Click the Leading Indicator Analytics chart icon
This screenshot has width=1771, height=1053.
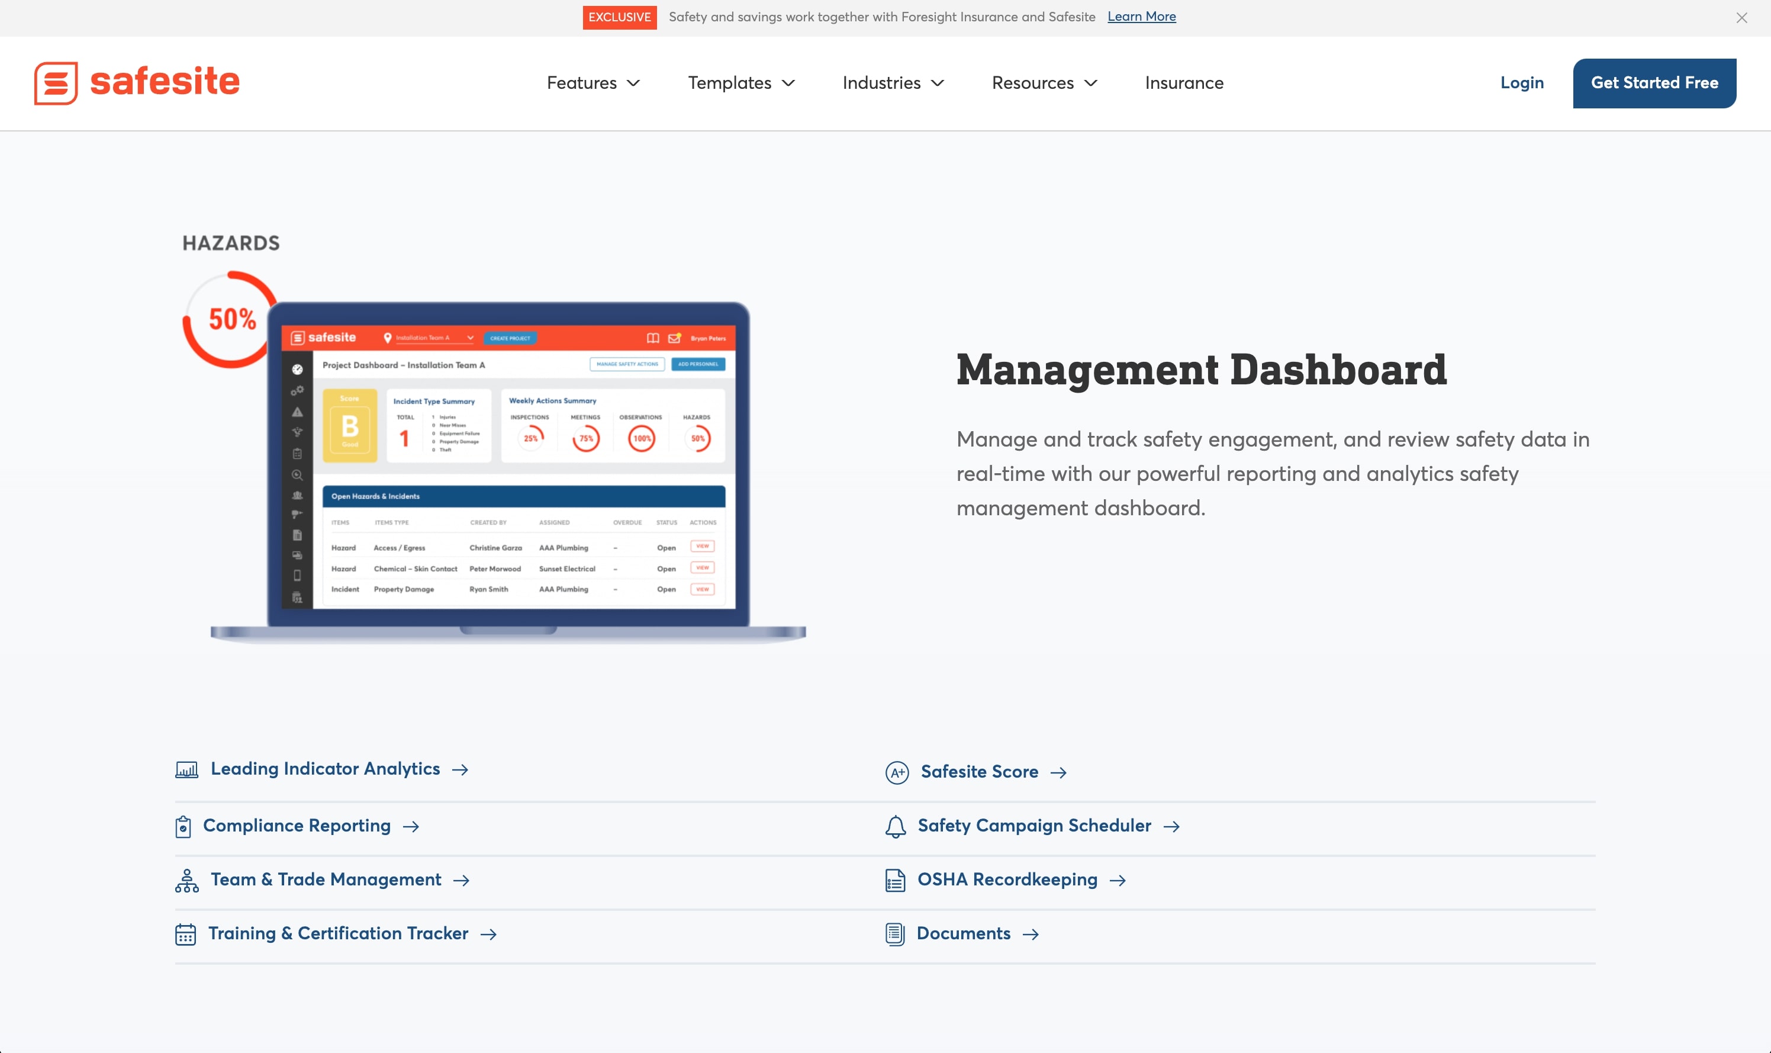pyautogui.click(x=186, y=769)
